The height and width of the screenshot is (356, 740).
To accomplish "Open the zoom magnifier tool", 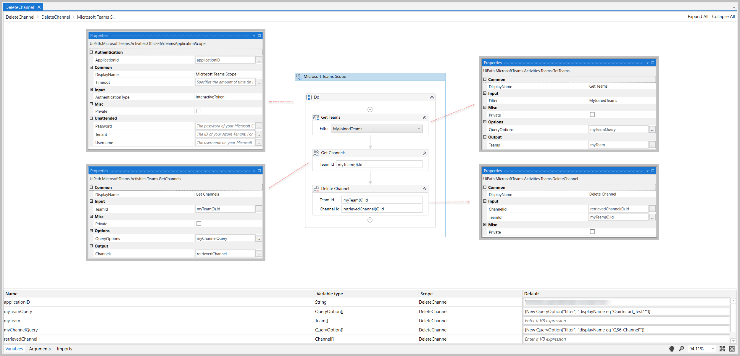I will [681, 349].
